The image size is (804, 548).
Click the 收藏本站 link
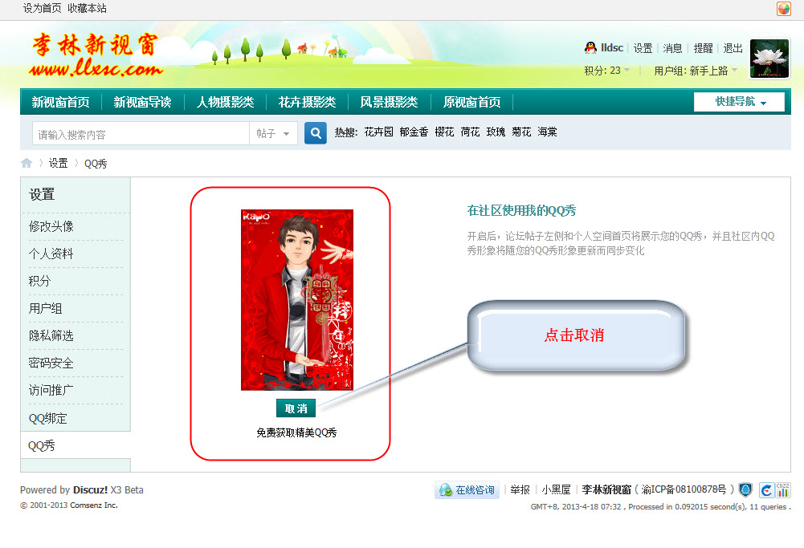pyautogui.click(x=88, y=8)
